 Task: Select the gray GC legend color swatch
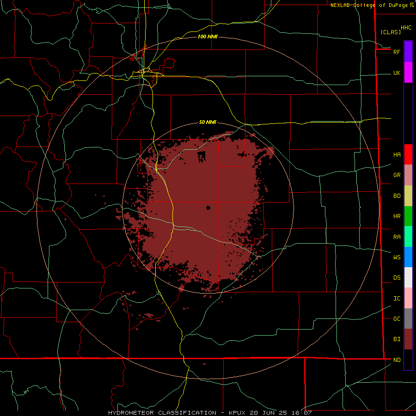(x=408, y=318)
